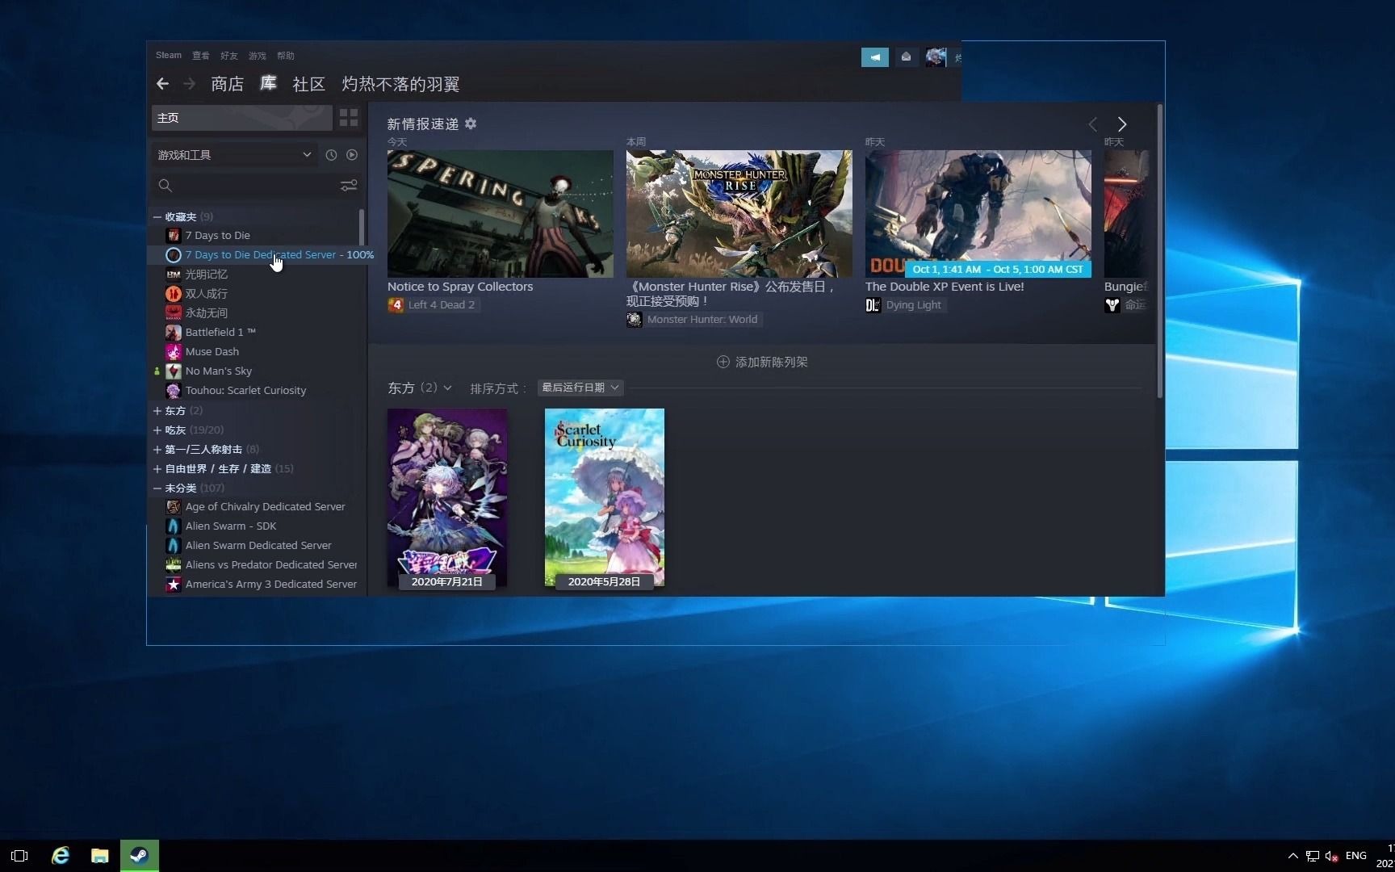Sort by recent activity using the clock icon
Screen dimensions: 1395x872
tap(331, 155)
